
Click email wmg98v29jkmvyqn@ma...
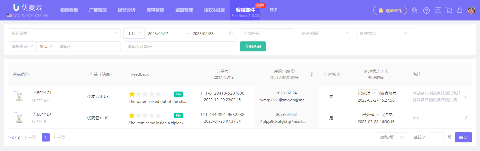tap(284, 100)
